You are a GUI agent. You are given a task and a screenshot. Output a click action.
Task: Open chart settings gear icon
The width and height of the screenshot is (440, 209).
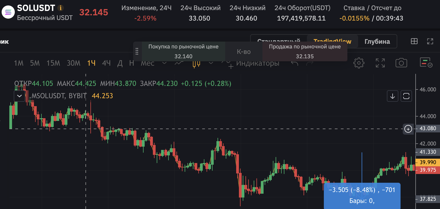(359, 63)
